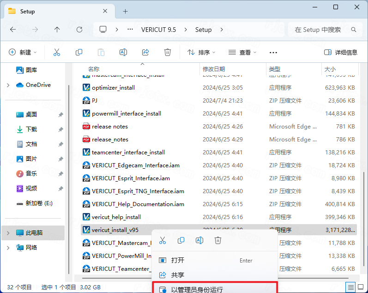
Task: Click the PC monitor icon in the address bar
Action: pos(103,30)
